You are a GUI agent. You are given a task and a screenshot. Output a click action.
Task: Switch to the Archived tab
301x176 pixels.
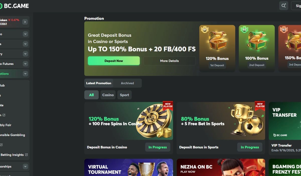point(127,83)
